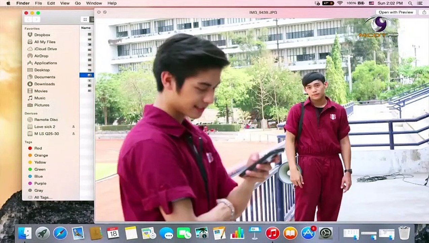Viewport: 429px width, 243px height.
Task: Click Open with Preview button
Action: click(396, 12)
